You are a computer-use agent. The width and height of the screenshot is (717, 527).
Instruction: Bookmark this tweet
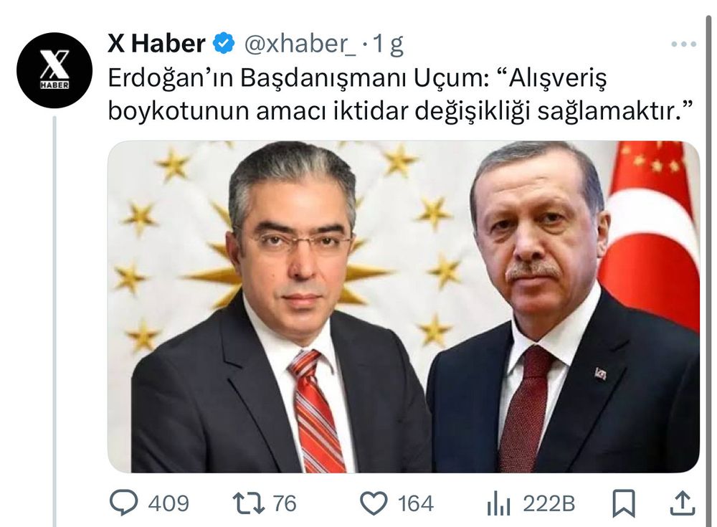tap(624, 503)
